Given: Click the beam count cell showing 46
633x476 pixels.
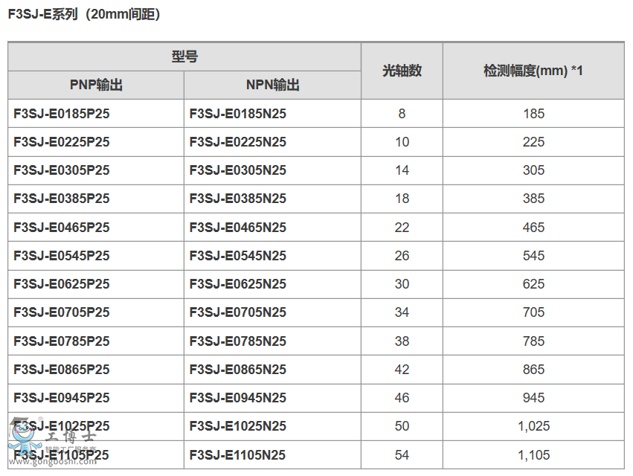Looking at the screenshot, I should [x=402, y=398].
